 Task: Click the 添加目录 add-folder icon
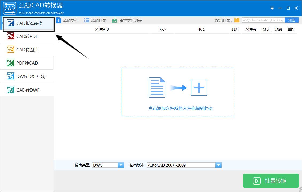tap(87, 20)
